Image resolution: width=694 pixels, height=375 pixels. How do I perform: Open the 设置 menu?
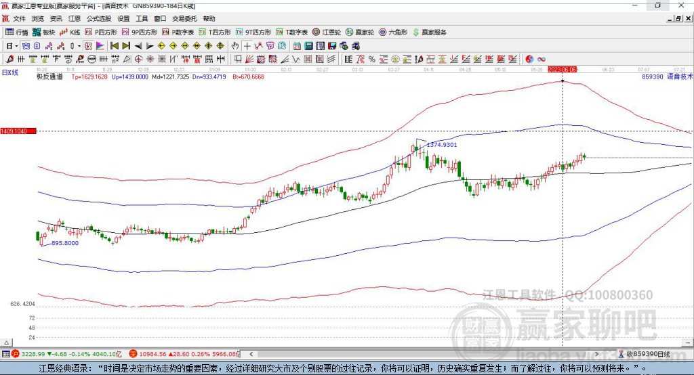(123, 18)
